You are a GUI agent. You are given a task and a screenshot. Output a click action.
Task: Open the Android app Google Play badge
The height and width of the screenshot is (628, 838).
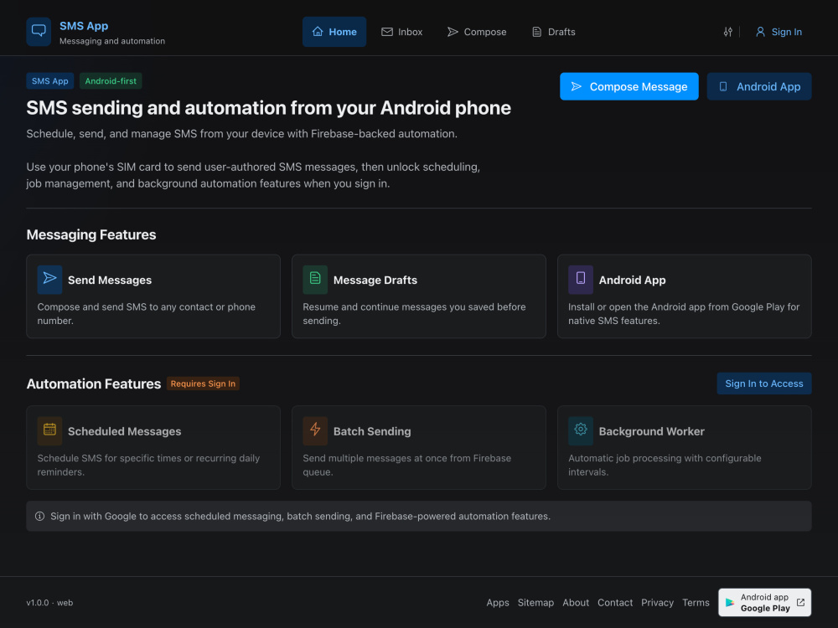click(764, 602)
